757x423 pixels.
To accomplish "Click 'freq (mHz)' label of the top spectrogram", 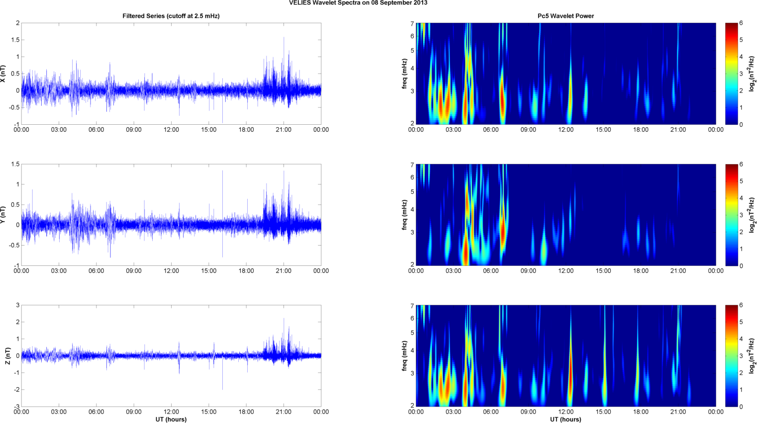I will [405, 74].
